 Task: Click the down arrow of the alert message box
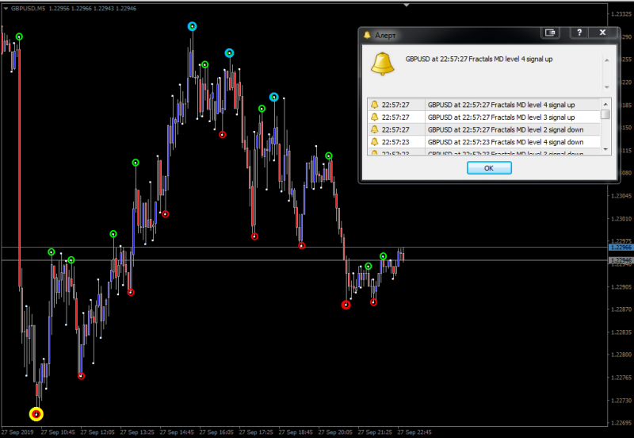tap(606, 87)
